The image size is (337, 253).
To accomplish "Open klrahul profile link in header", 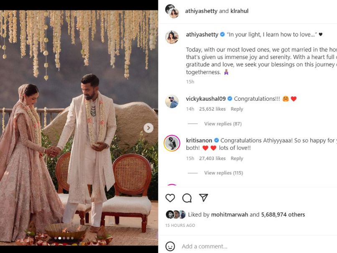I will [x=239, y=11].
